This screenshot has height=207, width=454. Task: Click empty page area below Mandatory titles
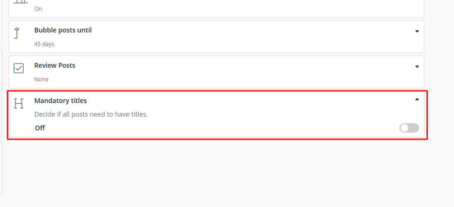click(x=216, y=173)
